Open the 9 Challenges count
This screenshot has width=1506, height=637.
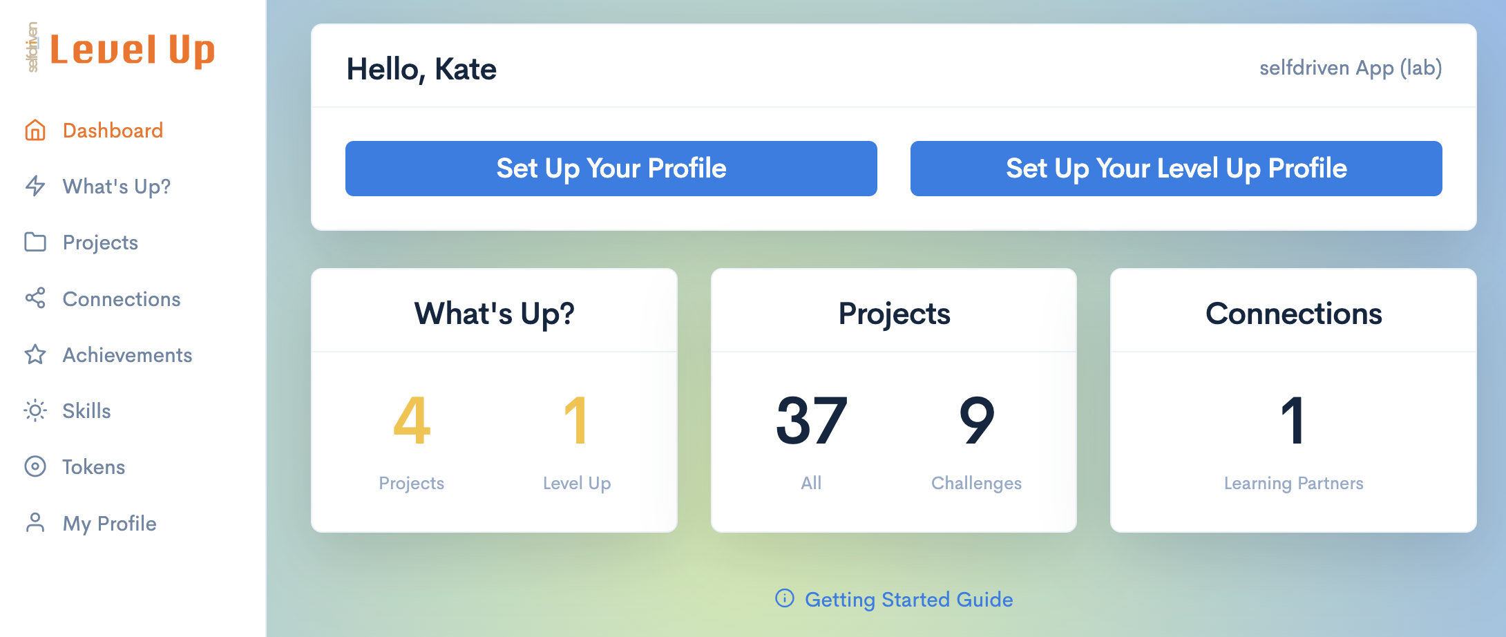click(x=976, y=421)
